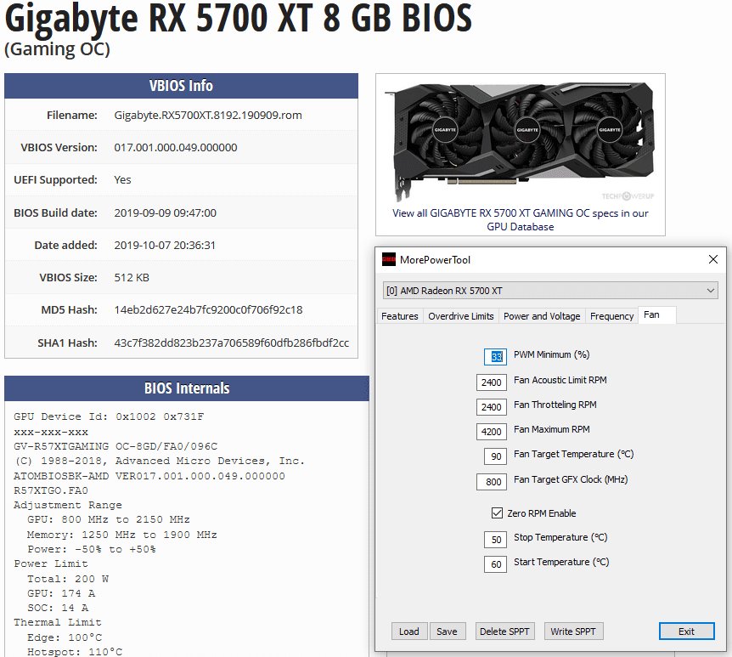This screenshot has width=732, height=657.
Task: Click the Exit button
Action: pyautogui.click(x=686, y=632)
